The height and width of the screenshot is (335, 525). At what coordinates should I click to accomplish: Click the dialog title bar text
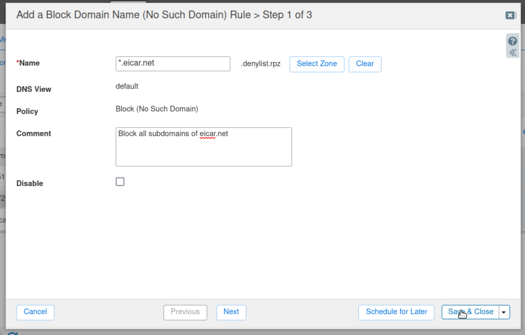point(164,15)
